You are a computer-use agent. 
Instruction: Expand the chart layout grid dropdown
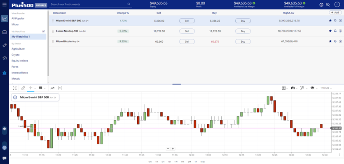click(284, 88)
